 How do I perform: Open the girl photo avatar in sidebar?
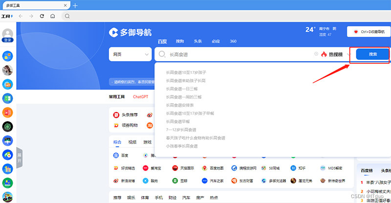coord(7,70)
